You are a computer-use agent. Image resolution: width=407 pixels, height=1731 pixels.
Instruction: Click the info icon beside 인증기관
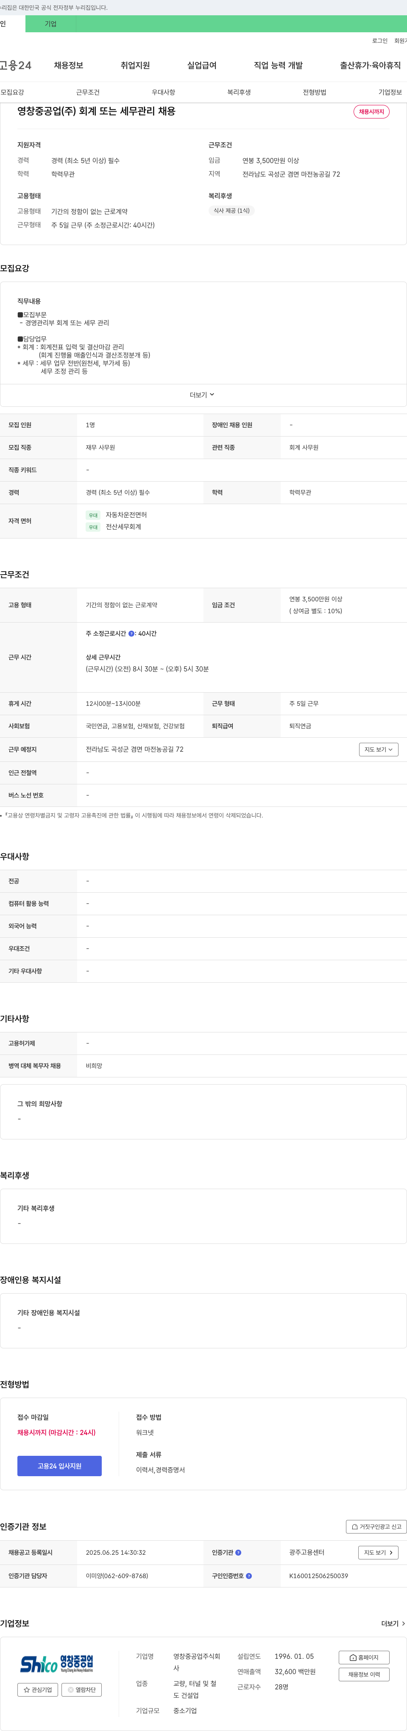238,1553
